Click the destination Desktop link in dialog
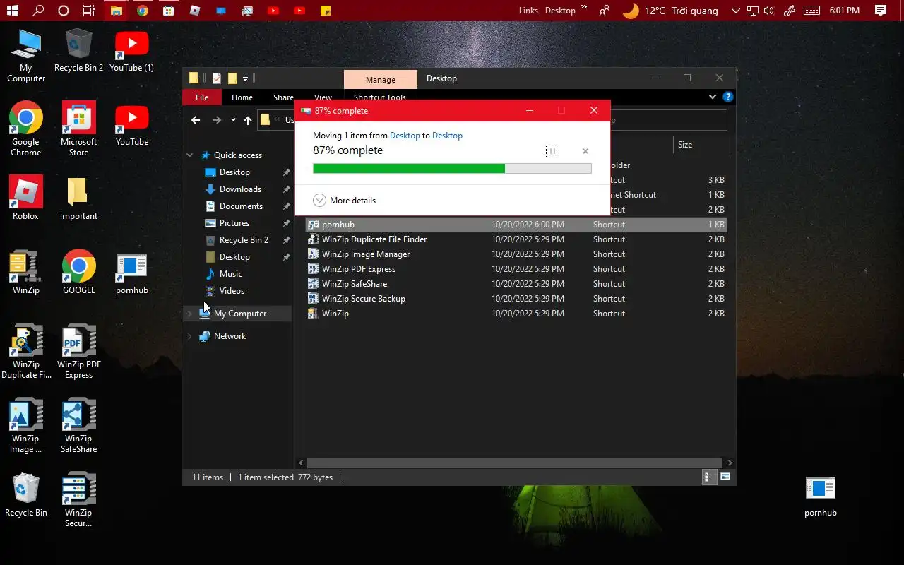Screen dimensions: 904x565 [x=447, y=136]
